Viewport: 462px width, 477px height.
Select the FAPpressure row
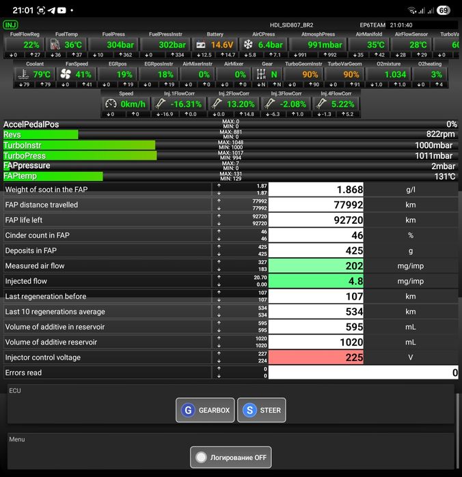pos(231,166)
